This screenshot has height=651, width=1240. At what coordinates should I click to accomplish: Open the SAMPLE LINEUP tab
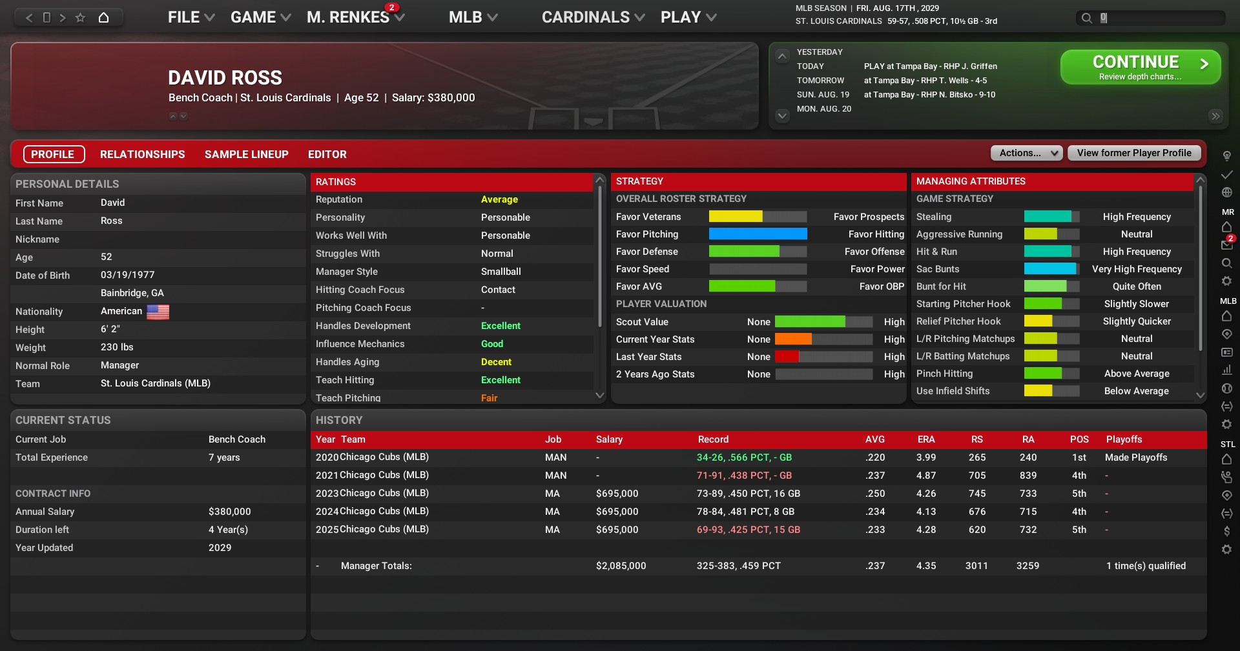246,154
